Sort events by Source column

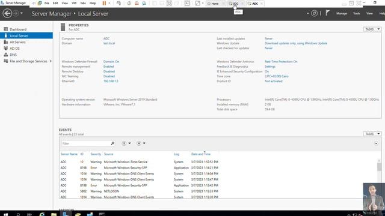coord(108,154)
